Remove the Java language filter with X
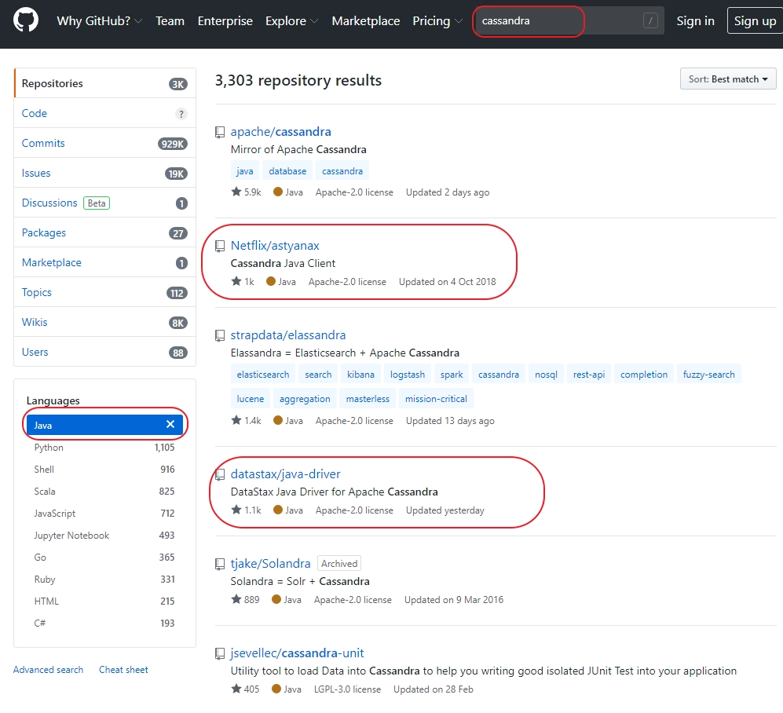 [170, 424]
